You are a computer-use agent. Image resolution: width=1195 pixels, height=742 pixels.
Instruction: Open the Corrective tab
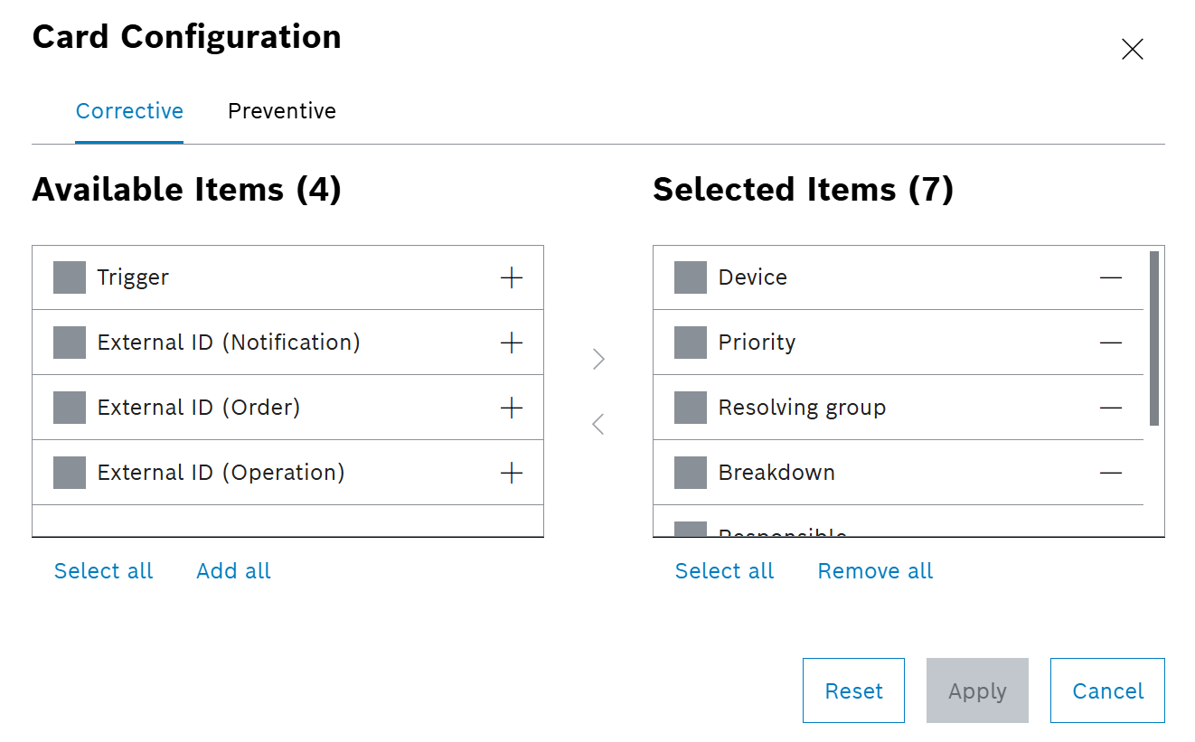pyautogui.click(x=129, y=110)
